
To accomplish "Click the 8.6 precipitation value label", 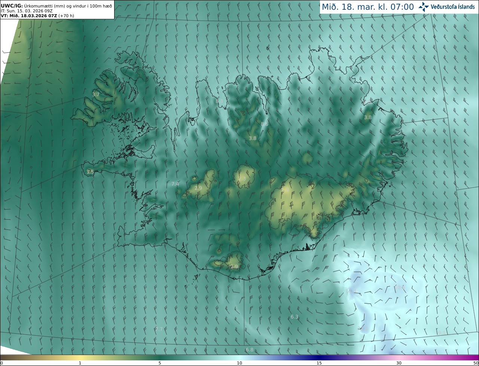I will (265, 124).
